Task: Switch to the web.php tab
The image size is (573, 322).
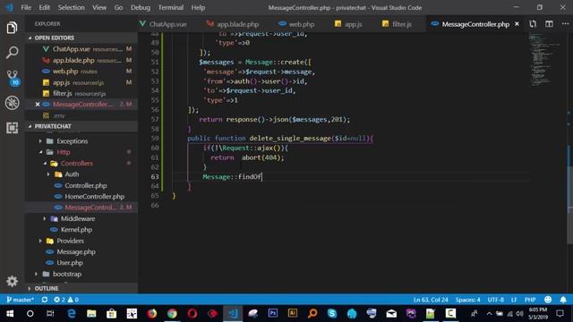Action: tap(296, 24)
